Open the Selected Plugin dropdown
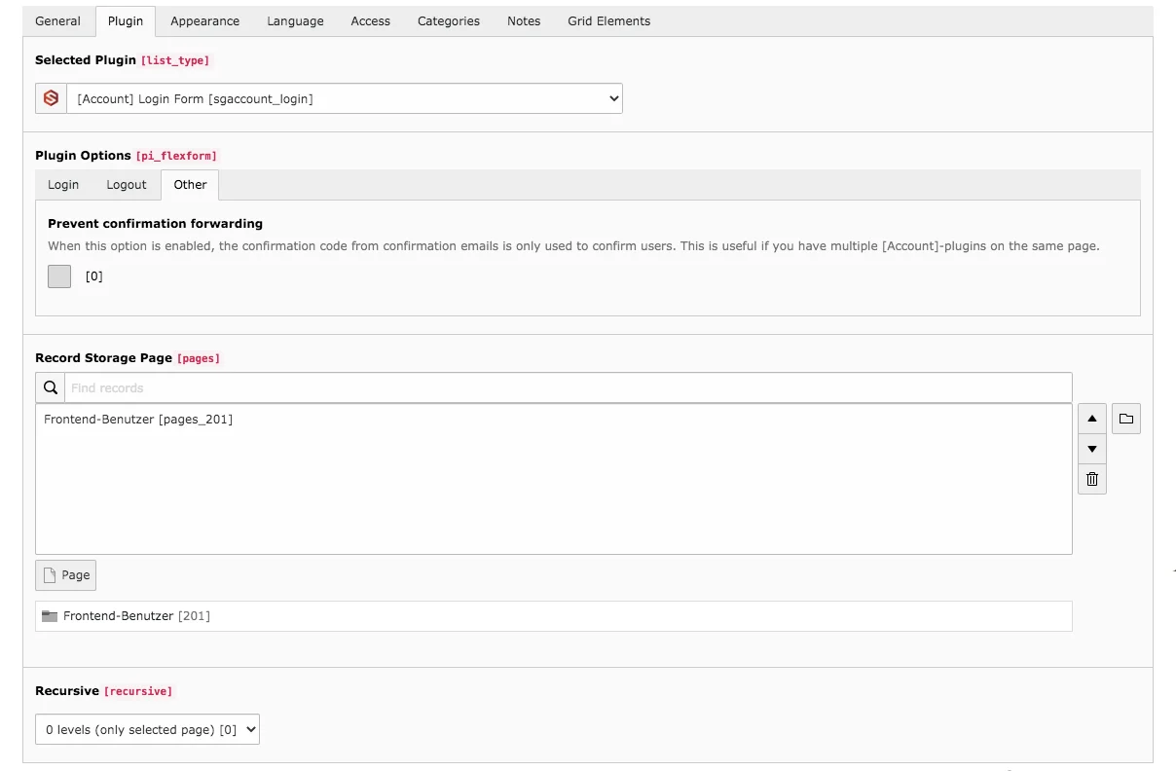1176x771 pixels. point(344,97)
